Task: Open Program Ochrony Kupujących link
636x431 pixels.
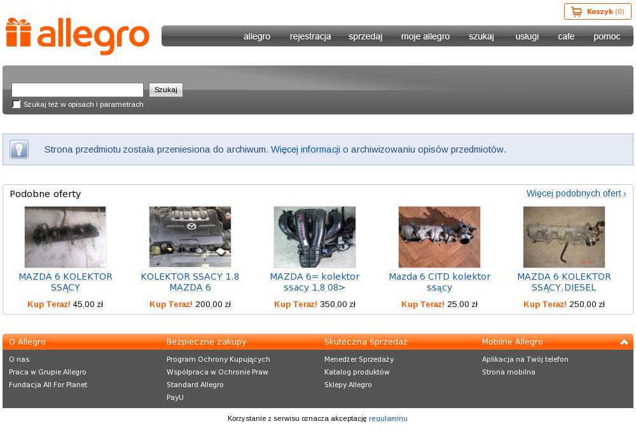Action: point(218,359)
